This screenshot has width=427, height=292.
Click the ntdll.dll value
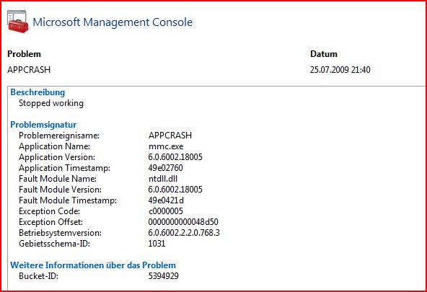(x=162, y=179)
